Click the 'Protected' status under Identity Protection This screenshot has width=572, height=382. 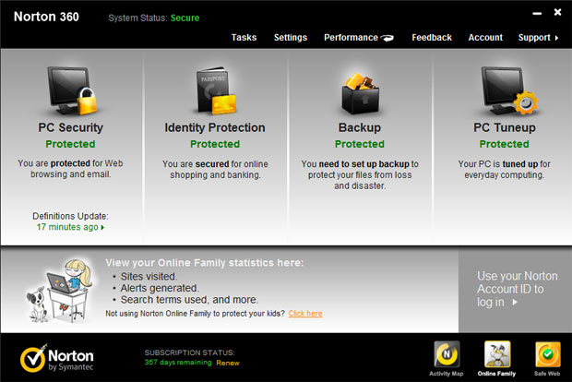[x=215, y=144]
